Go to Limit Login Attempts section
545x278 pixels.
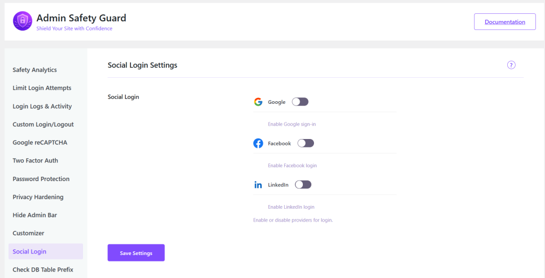42,88
